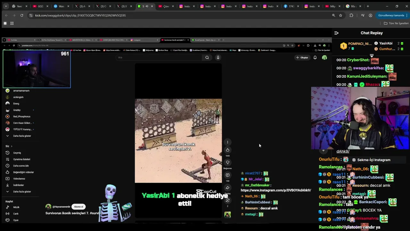The image size is (410, 231).
Task: Remix the YouTube Short
Action: (227, 201)
